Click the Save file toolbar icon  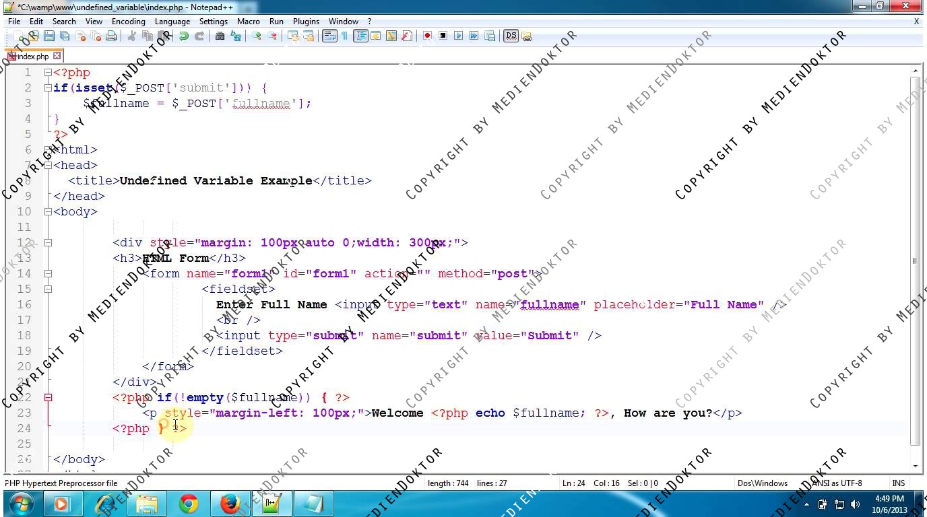click(x=49, y=36)
